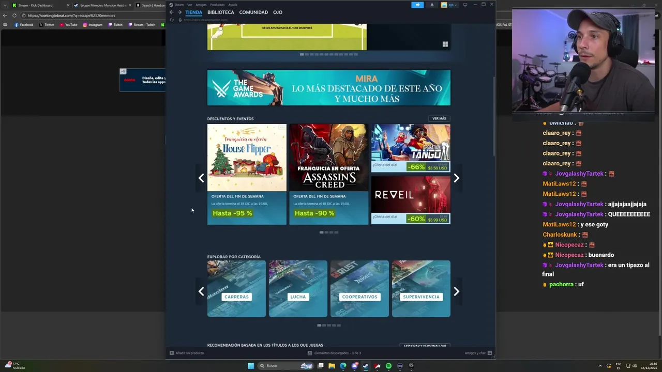The height and width of the screenshot is (372, 662).
Task: Browse the CARRERAS category
Action: coord(236,289)
